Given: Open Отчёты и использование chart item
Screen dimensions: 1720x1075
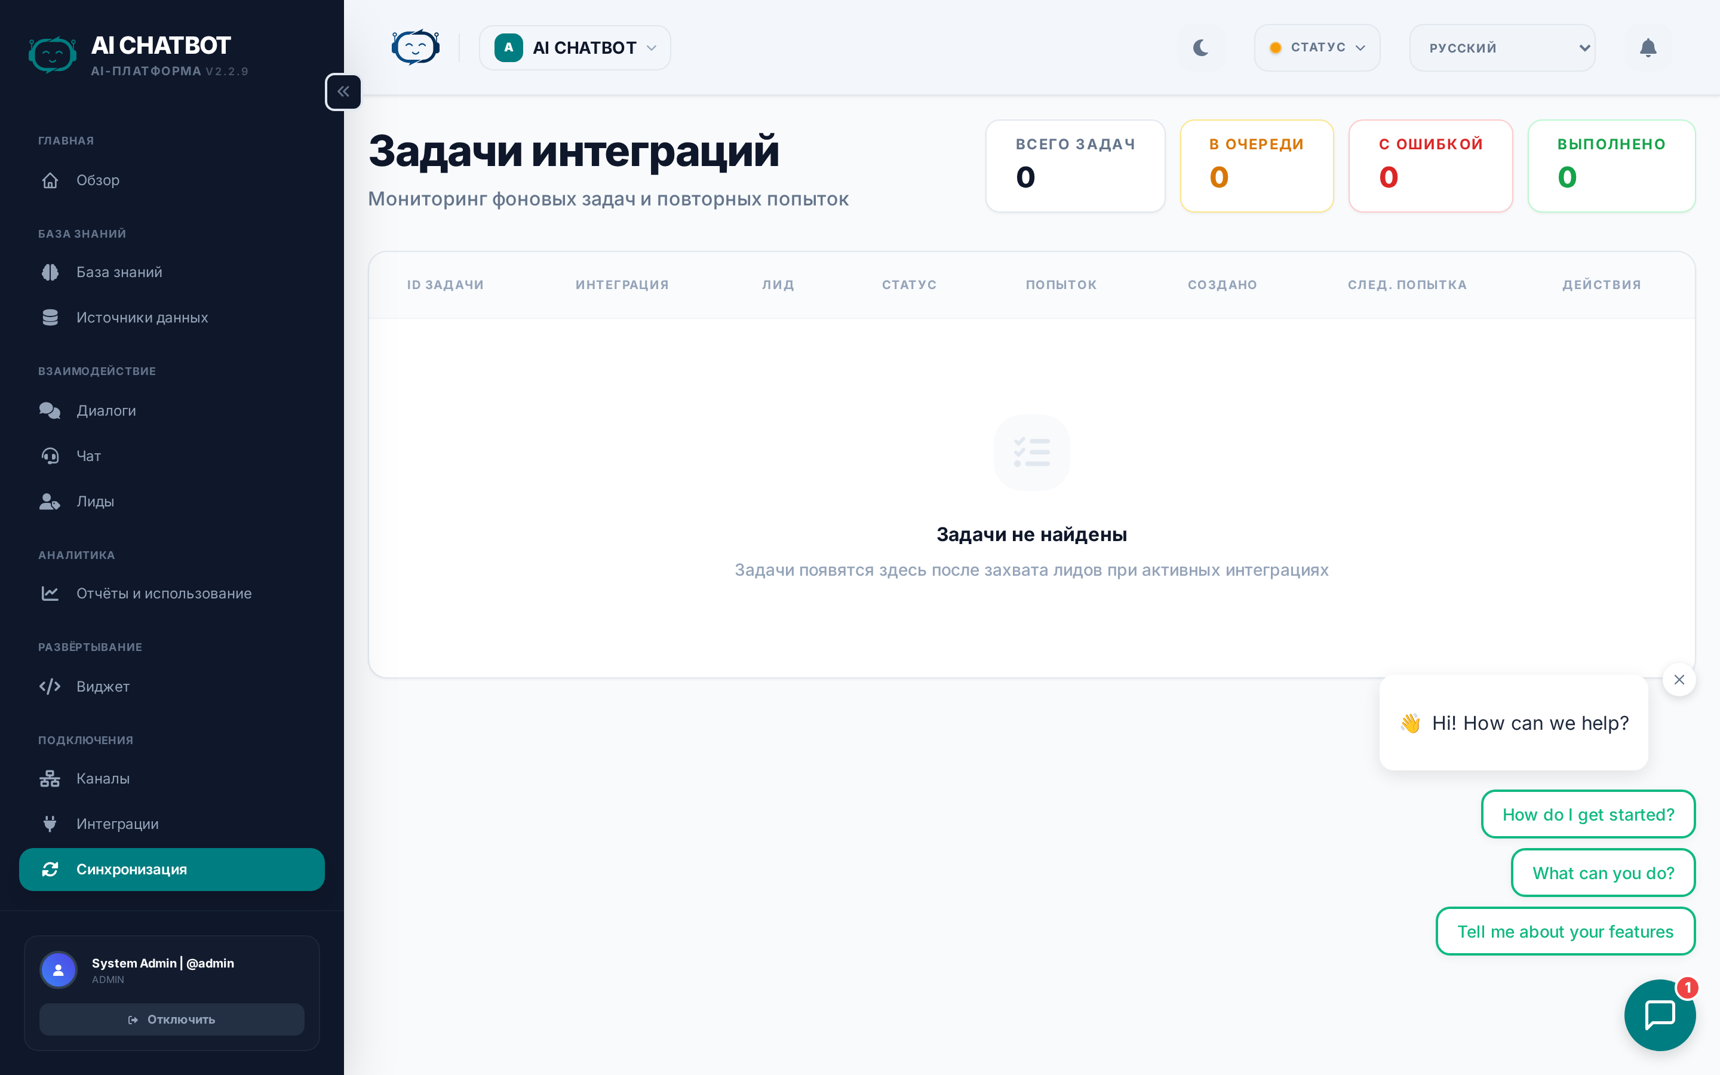Looking at the screenshot, I should (x=164, y=594).
